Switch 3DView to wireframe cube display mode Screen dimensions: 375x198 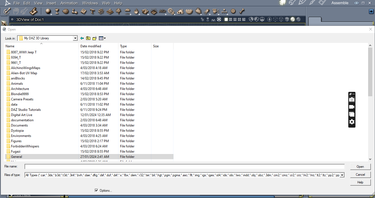281,20
